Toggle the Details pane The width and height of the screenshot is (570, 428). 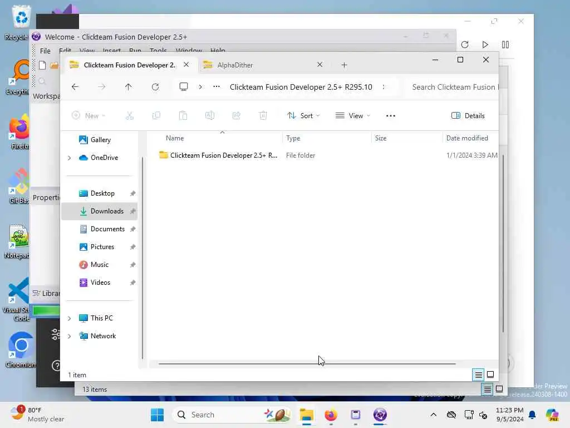pyautogui.click(x=468, y=116)
